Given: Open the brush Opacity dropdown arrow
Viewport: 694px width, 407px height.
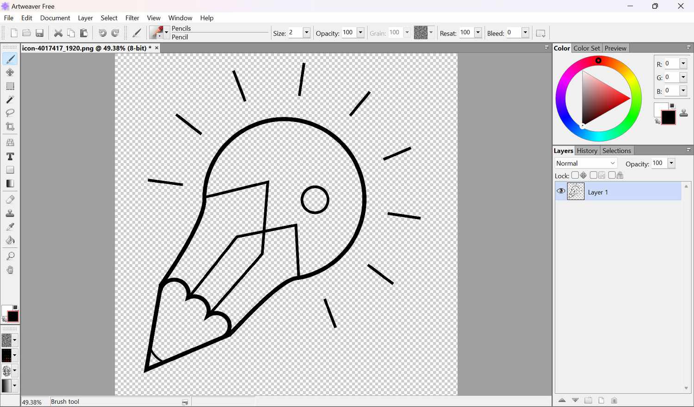Looking at the screenshot, I should tap(360, 32).
